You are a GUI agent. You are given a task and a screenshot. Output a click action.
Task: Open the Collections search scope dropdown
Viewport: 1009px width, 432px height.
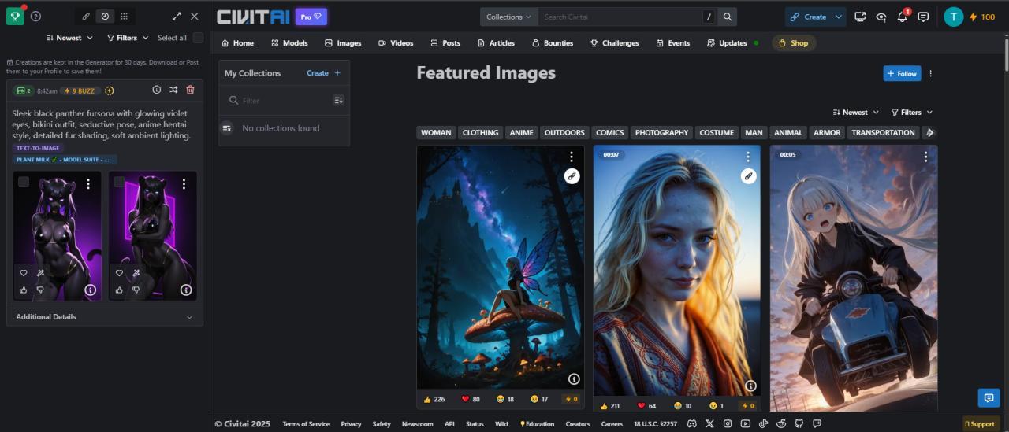click(508, 17)
